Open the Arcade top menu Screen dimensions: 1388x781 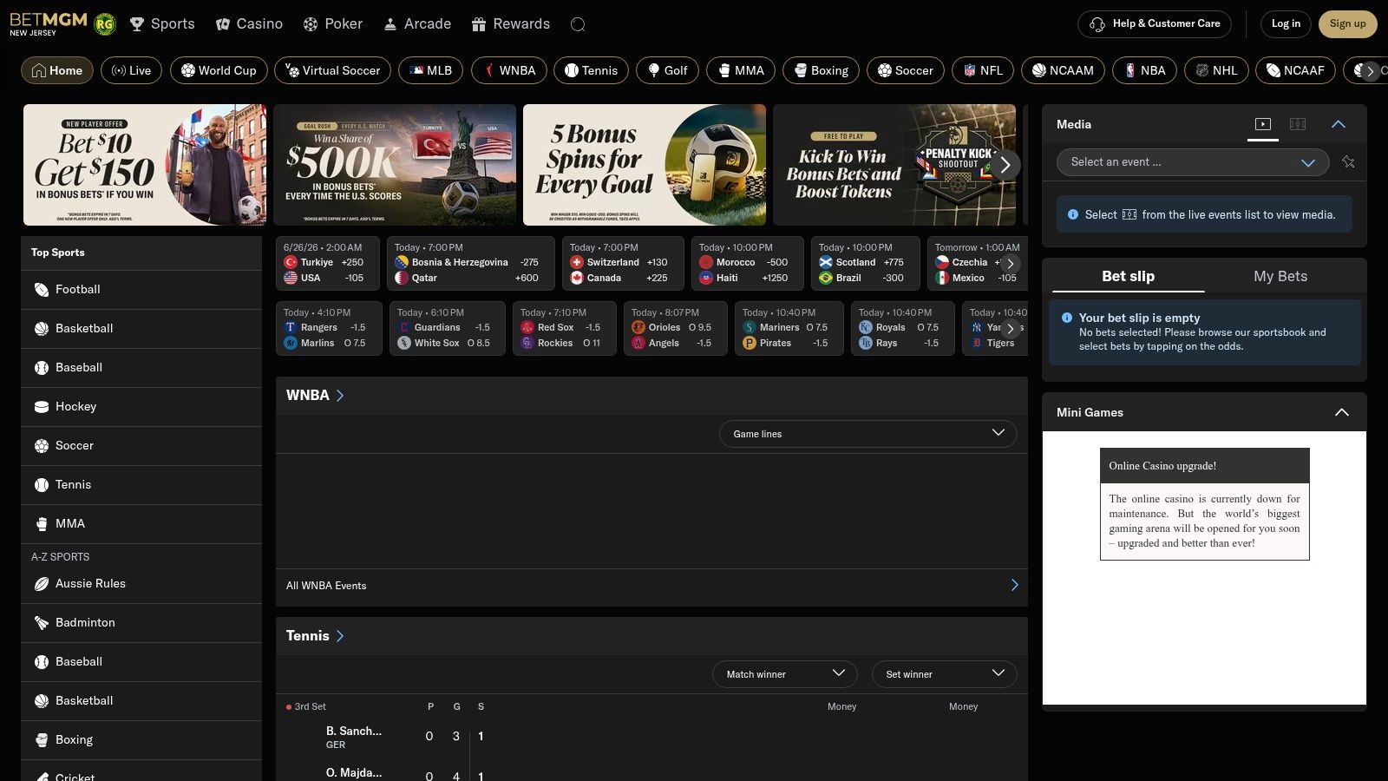pyautogui.click(x=417, y=24)
